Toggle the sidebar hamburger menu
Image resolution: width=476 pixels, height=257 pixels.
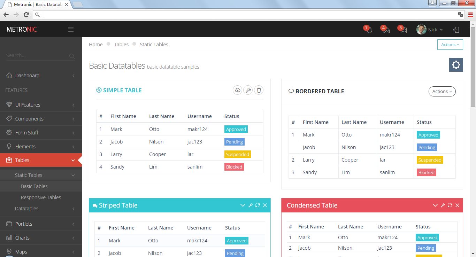71,30
